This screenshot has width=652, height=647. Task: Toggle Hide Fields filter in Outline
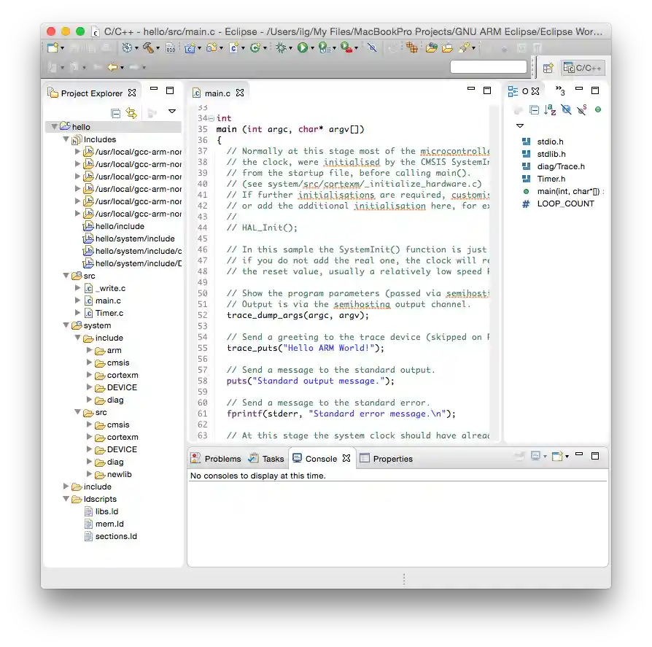pos(566,110)
